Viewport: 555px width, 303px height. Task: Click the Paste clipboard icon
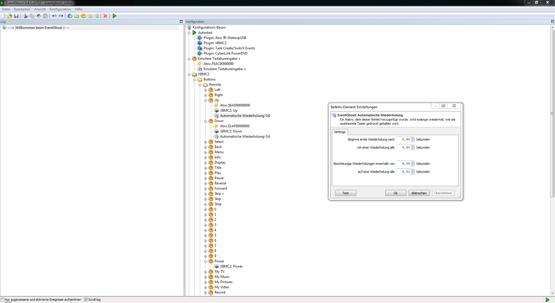coord(45,16)
